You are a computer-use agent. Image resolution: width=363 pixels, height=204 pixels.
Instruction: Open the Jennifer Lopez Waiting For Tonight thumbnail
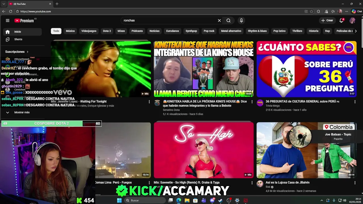[x=101, y=69]
